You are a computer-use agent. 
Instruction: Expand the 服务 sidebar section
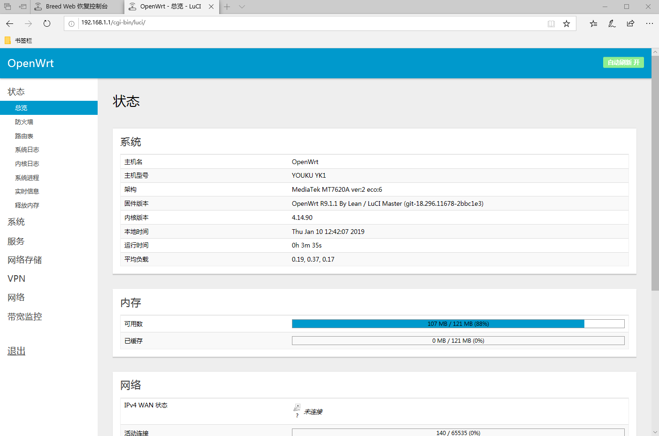tap(16, 241)
